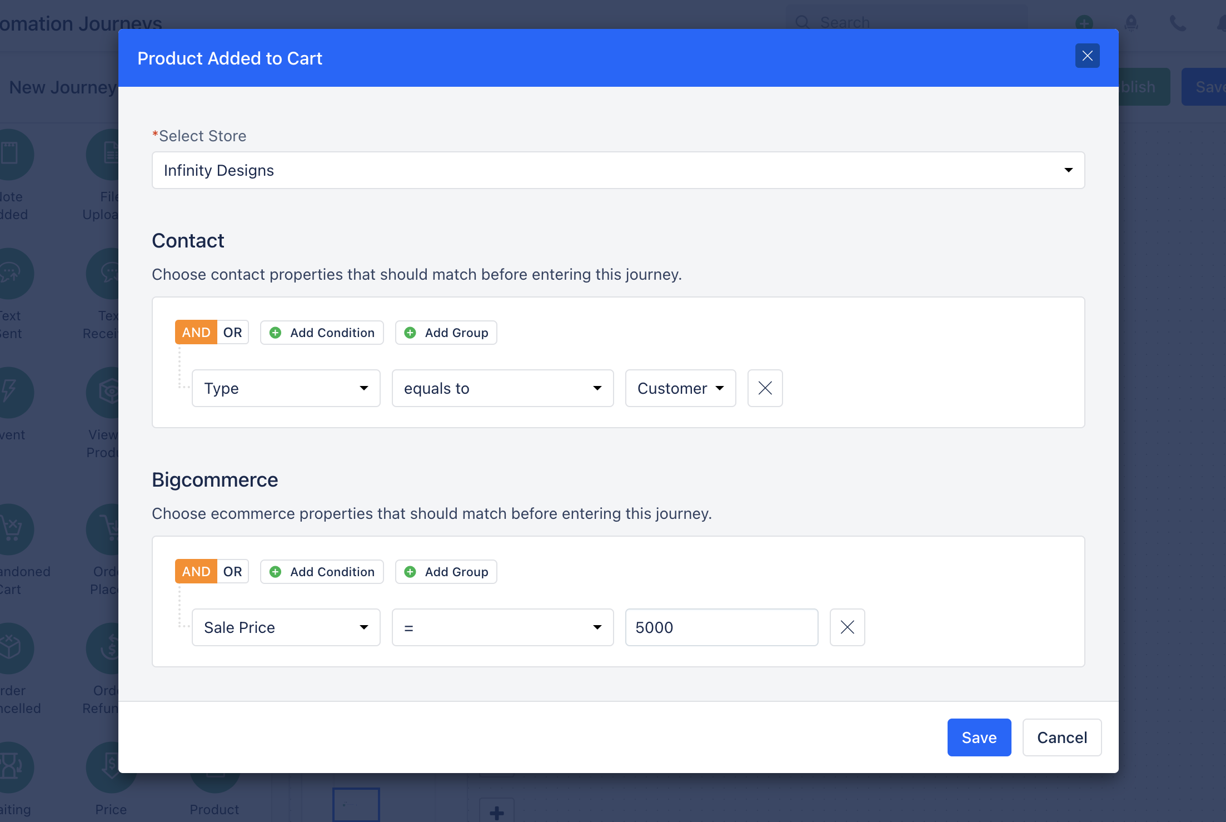Screen dimensions: 1226x822
Task: Open the Sale Price property dropdown
Action: coord(286,627)
